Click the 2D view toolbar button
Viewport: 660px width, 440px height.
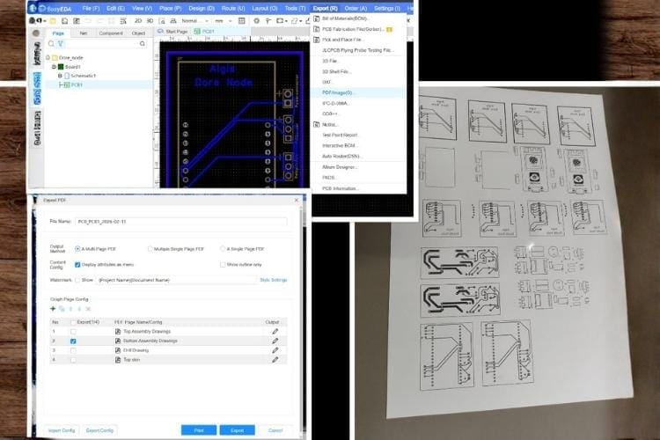point(137,19)
